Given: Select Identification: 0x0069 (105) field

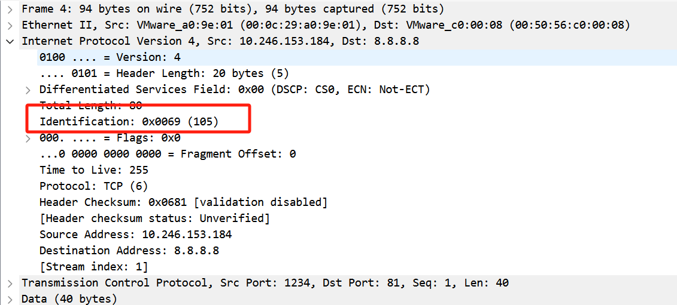Looking at the screenshot, I should click(x=129, y=122).
